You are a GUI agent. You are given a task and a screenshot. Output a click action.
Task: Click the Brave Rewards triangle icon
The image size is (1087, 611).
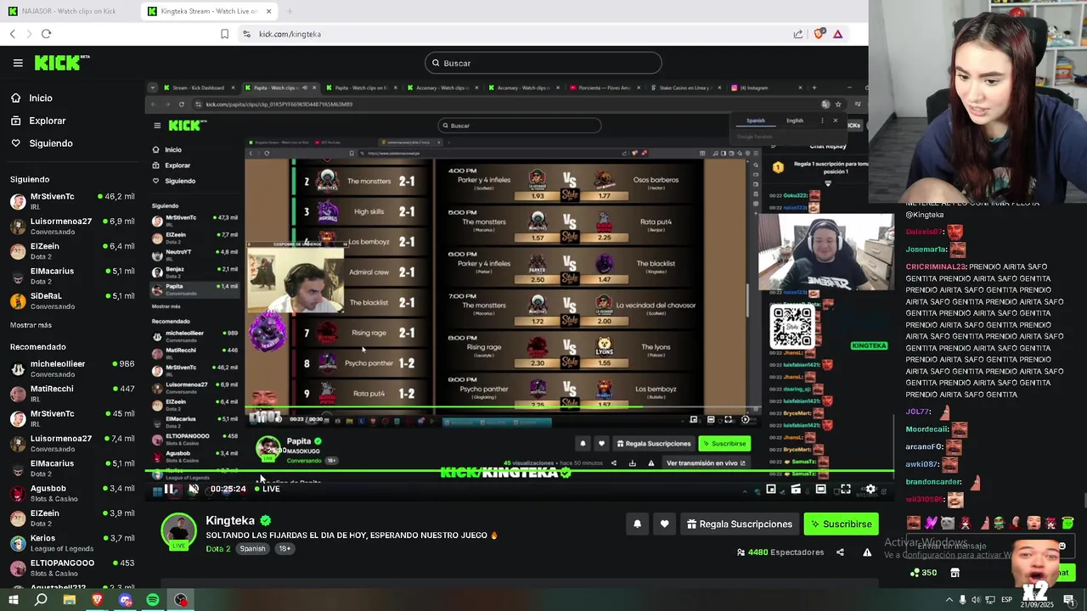[837, 34]
